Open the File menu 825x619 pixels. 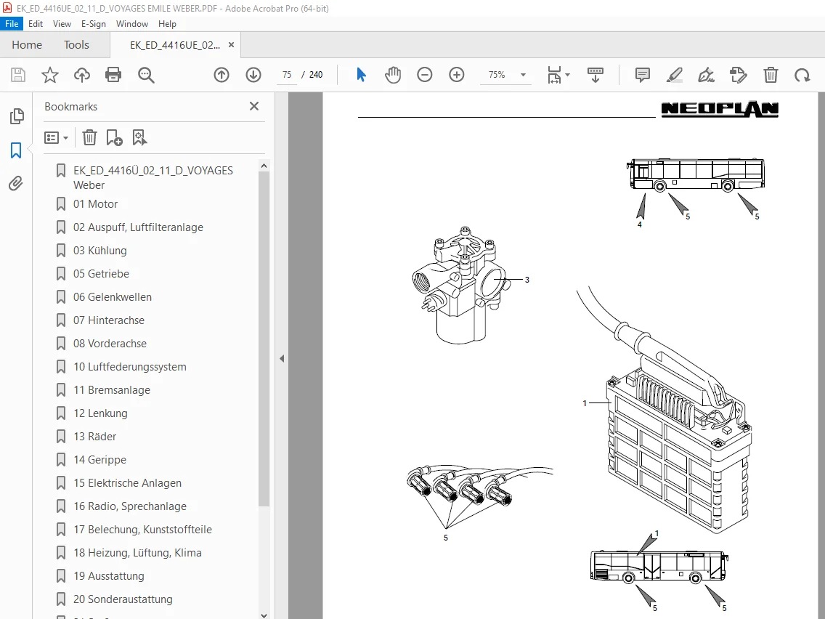click(12, 24)
